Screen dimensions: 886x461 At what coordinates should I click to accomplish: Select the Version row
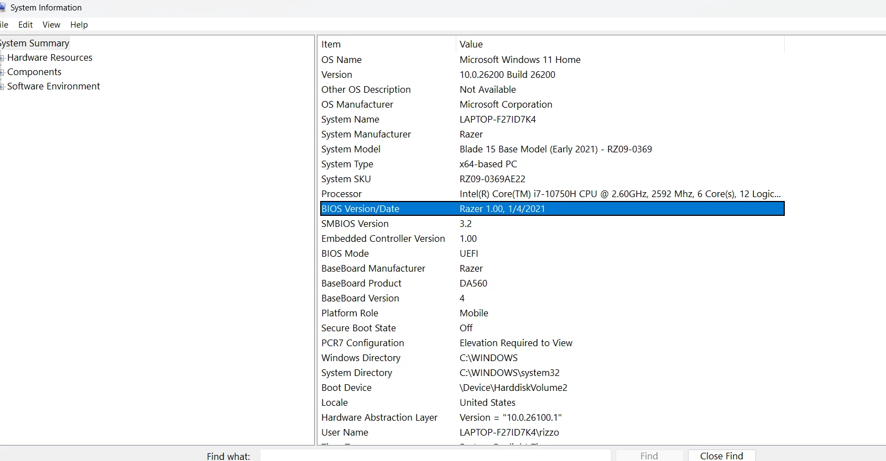pyautogui.click(x=552, y=75)
